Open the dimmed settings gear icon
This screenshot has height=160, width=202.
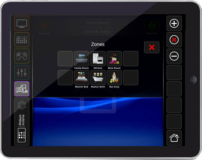[x=22, y=105]
